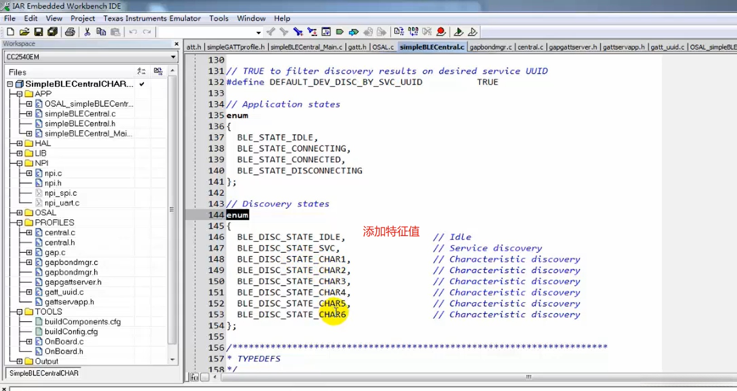Viewport: 737px width, 391px height.
Task: Click the Find toolbar icon
Action: (298, 32)
